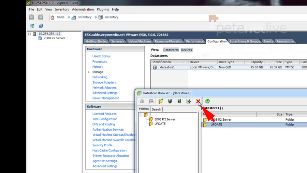Sort datastores by Capacity column header
Image resolution: width=307 pixels, height=173 pixels.
[254, 62]
